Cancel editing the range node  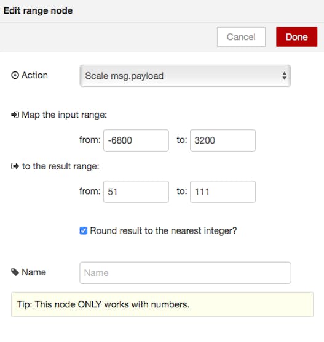pyautogui.click(x=241, y=37)
